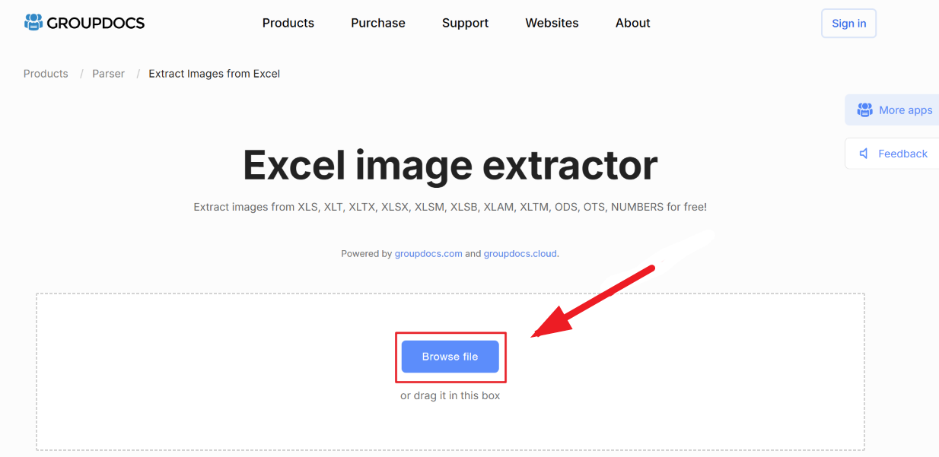Viewport: 939px width, 457px height.
Task: Click the Excel image extractor heading
Action: [x=450, y=166]
